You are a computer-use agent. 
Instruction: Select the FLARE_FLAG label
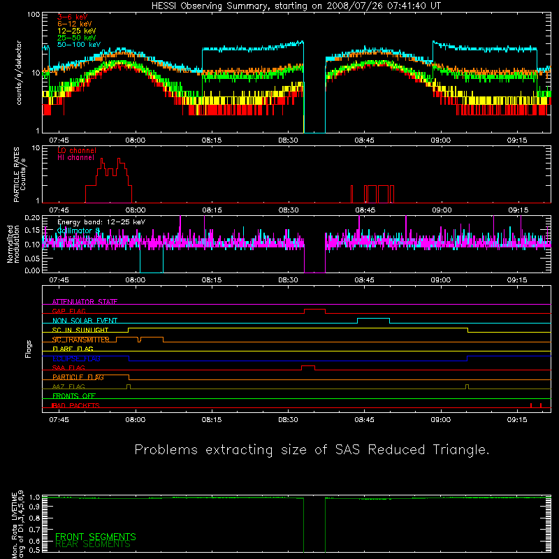coord(73,349)
